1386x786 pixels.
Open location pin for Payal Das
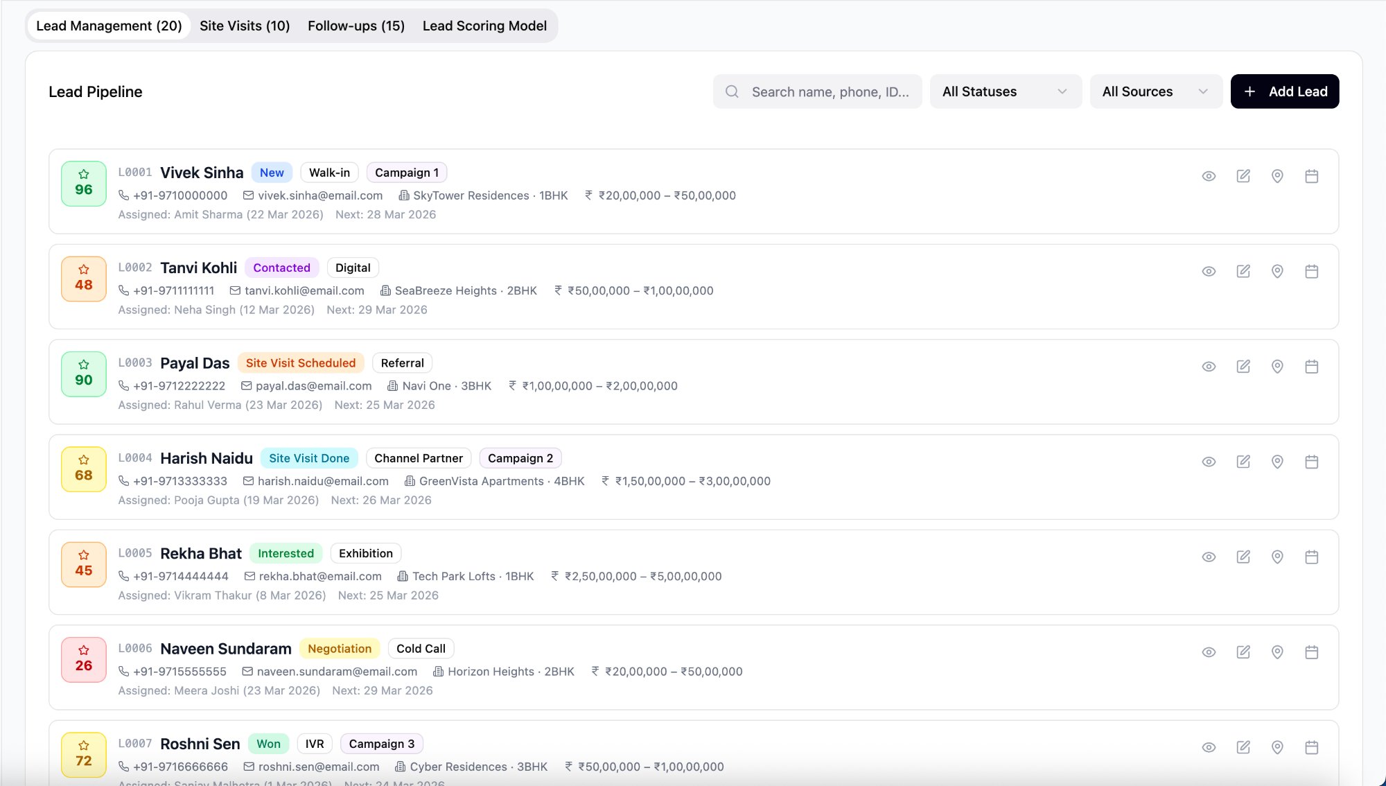click(x=1277, y=366)
